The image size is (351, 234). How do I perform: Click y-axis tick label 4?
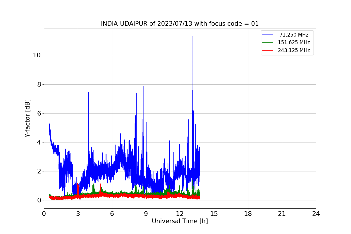point(39,142)
